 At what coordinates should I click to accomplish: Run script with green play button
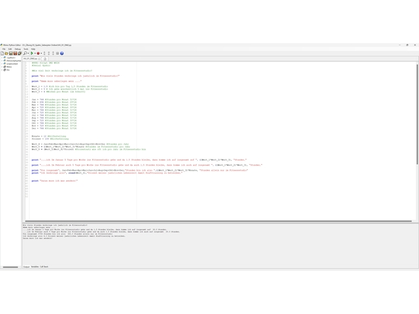click(x=32, y=54)
